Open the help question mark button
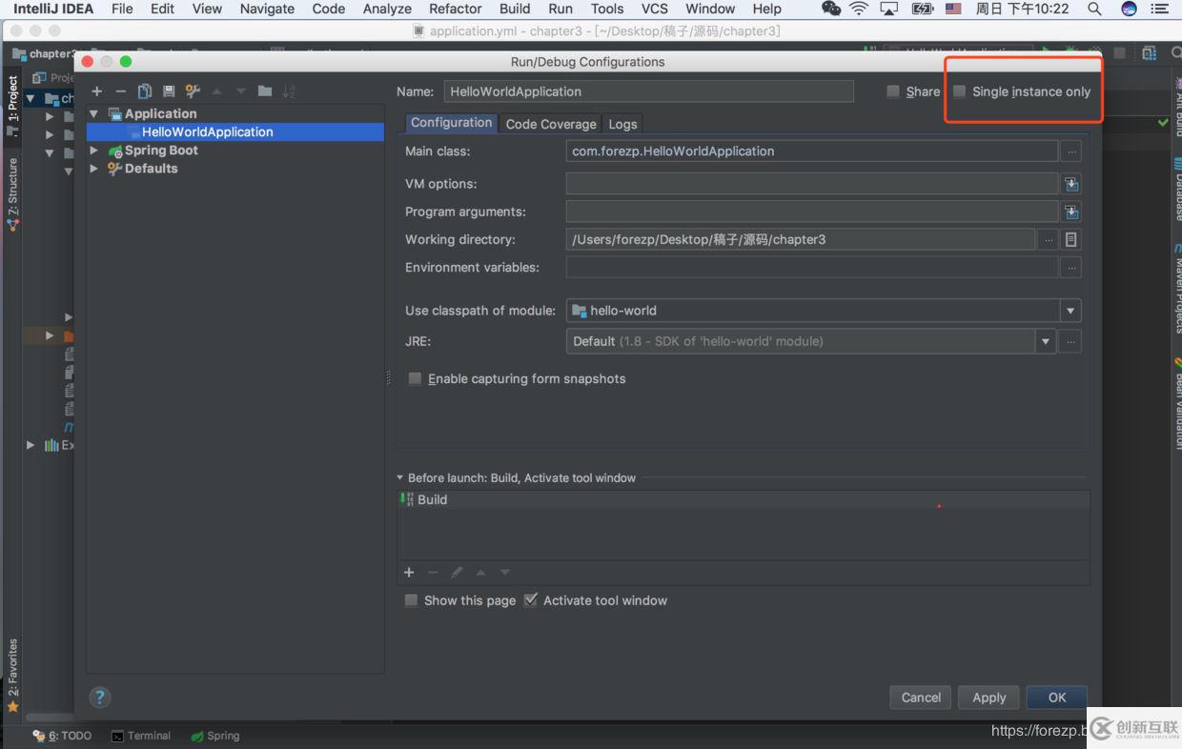This screenshot has height=749, width=1182. [100, 697]
